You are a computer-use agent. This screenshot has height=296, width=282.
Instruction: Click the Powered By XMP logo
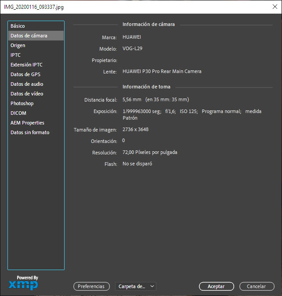click(23, 283)
